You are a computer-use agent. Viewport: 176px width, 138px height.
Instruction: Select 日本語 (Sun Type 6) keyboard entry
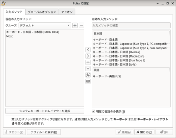click(x=131, y=60)
